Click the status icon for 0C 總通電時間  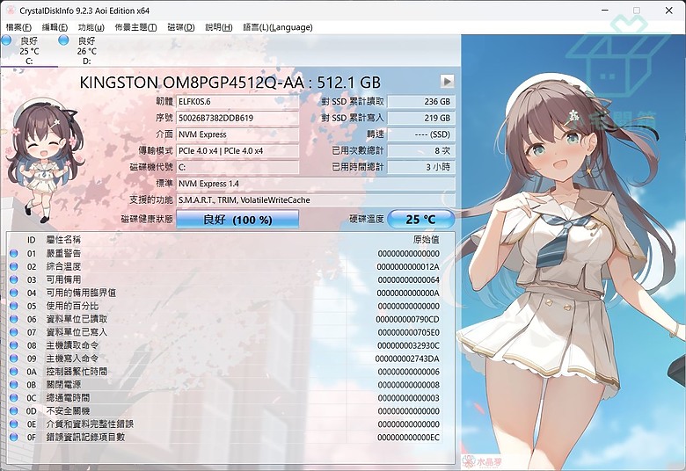[x=13, y=397]
